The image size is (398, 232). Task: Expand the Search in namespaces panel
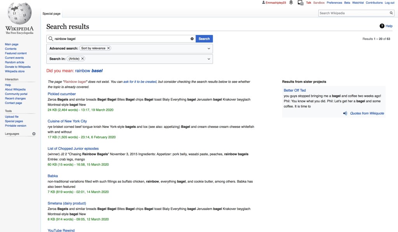(209, 59)
